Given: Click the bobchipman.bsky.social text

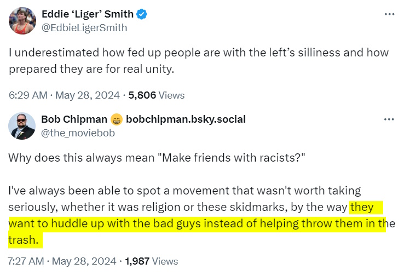Looking at the screenshot, I should (x=186, y=119).
